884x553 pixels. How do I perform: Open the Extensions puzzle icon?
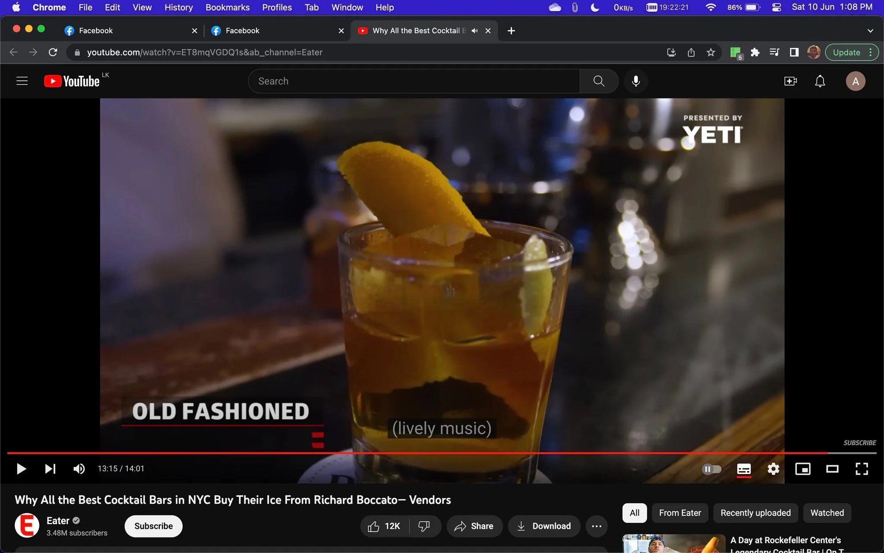pyautogui.click(x=755, y=52)
